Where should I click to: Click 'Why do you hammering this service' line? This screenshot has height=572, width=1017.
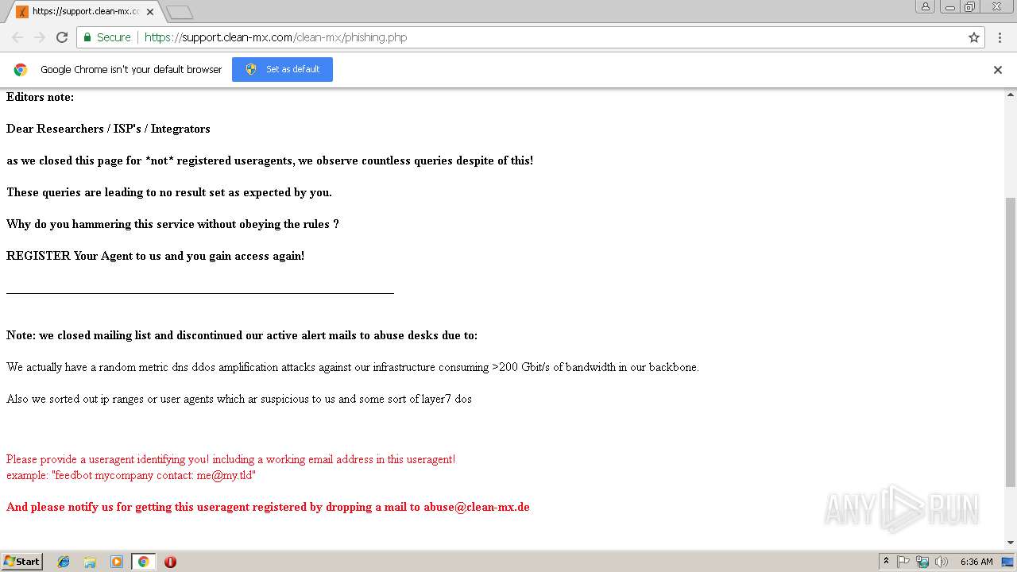tap(172, 224)
